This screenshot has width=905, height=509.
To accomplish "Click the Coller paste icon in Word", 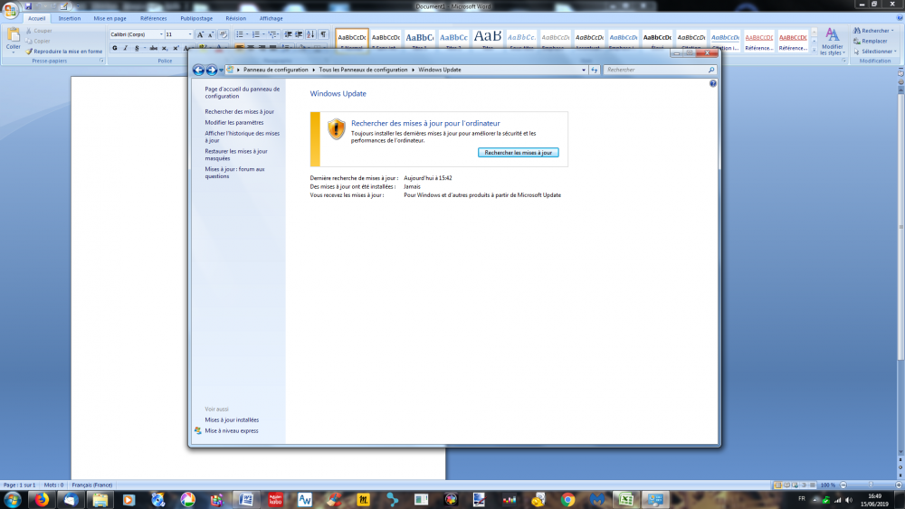I will tap(13, 35).
